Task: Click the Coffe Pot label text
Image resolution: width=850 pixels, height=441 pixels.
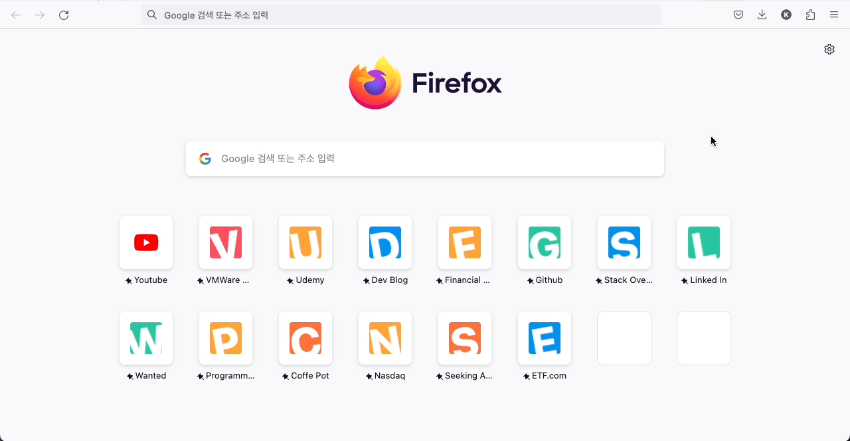Action: pyautogui.click(x=310, y=376)
